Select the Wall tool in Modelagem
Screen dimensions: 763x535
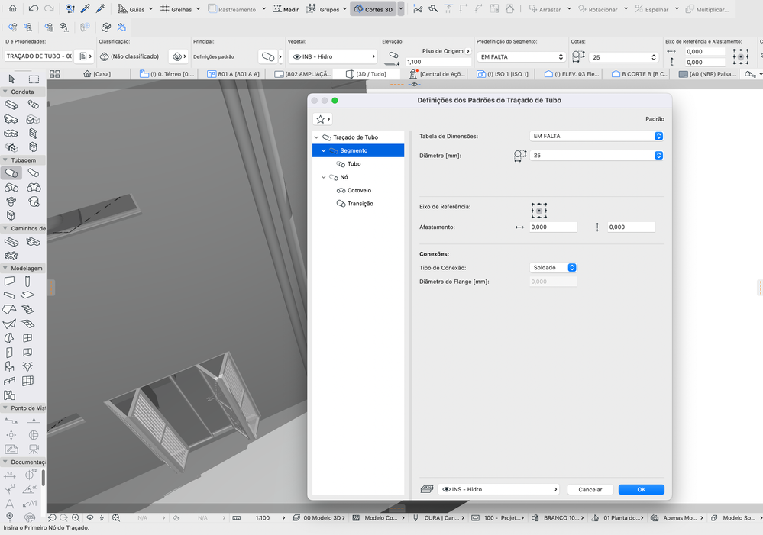click(x=9, y=281)
